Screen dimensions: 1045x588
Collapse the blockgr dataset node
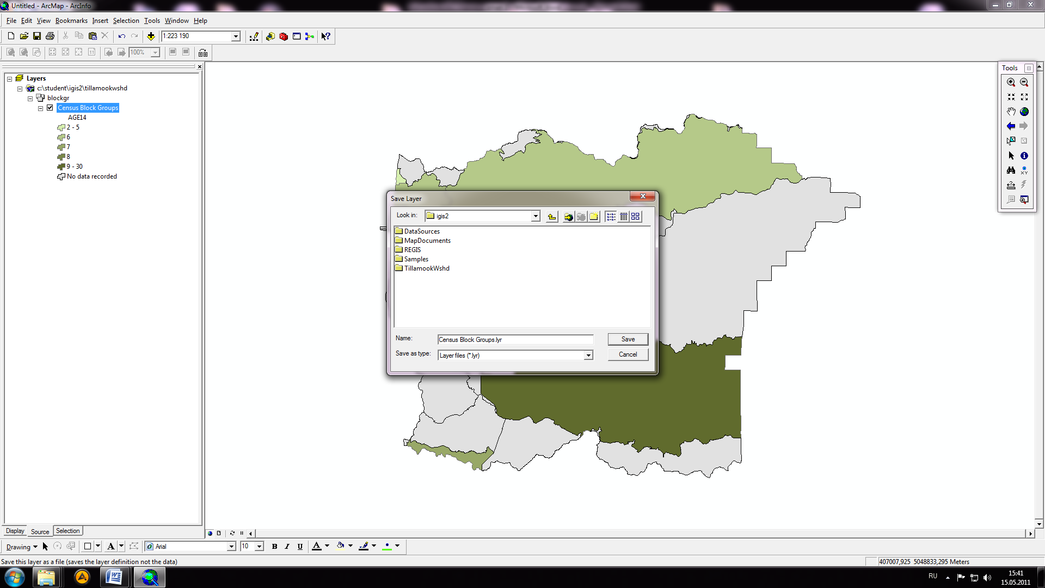(30, 99)
